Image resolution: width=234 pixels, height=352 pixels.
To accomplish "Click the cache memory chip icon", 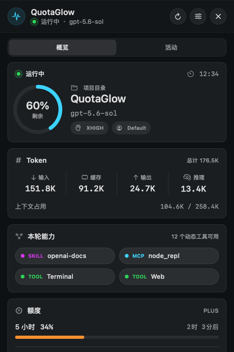I will coord(85,177).
